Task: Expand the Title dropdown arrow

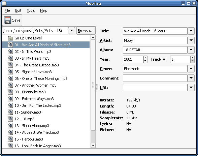Action: (191, 31)
